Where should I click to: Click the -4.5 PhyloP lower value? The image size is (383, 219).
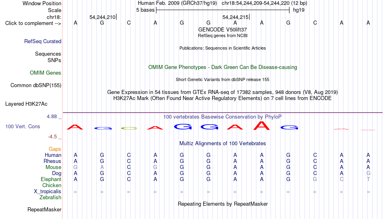[x=52, y=137]
